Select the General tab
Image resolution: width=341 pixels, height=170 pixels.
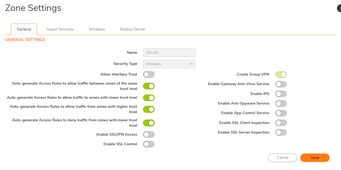coord(24,29)
